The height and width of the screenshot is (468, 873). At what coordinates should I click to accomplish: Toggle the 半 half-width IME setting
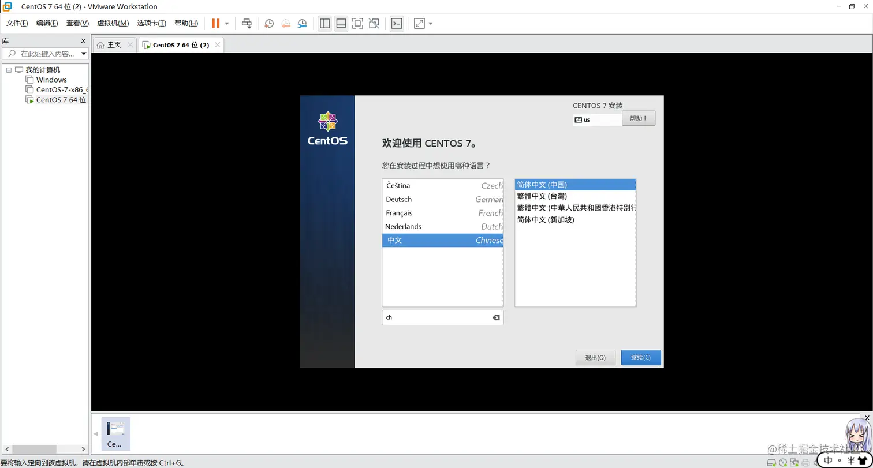coord(850,460)
